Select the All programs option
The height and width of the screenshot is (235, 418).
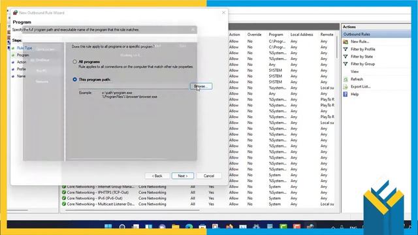pyautogui.click(x=74, y=62)
